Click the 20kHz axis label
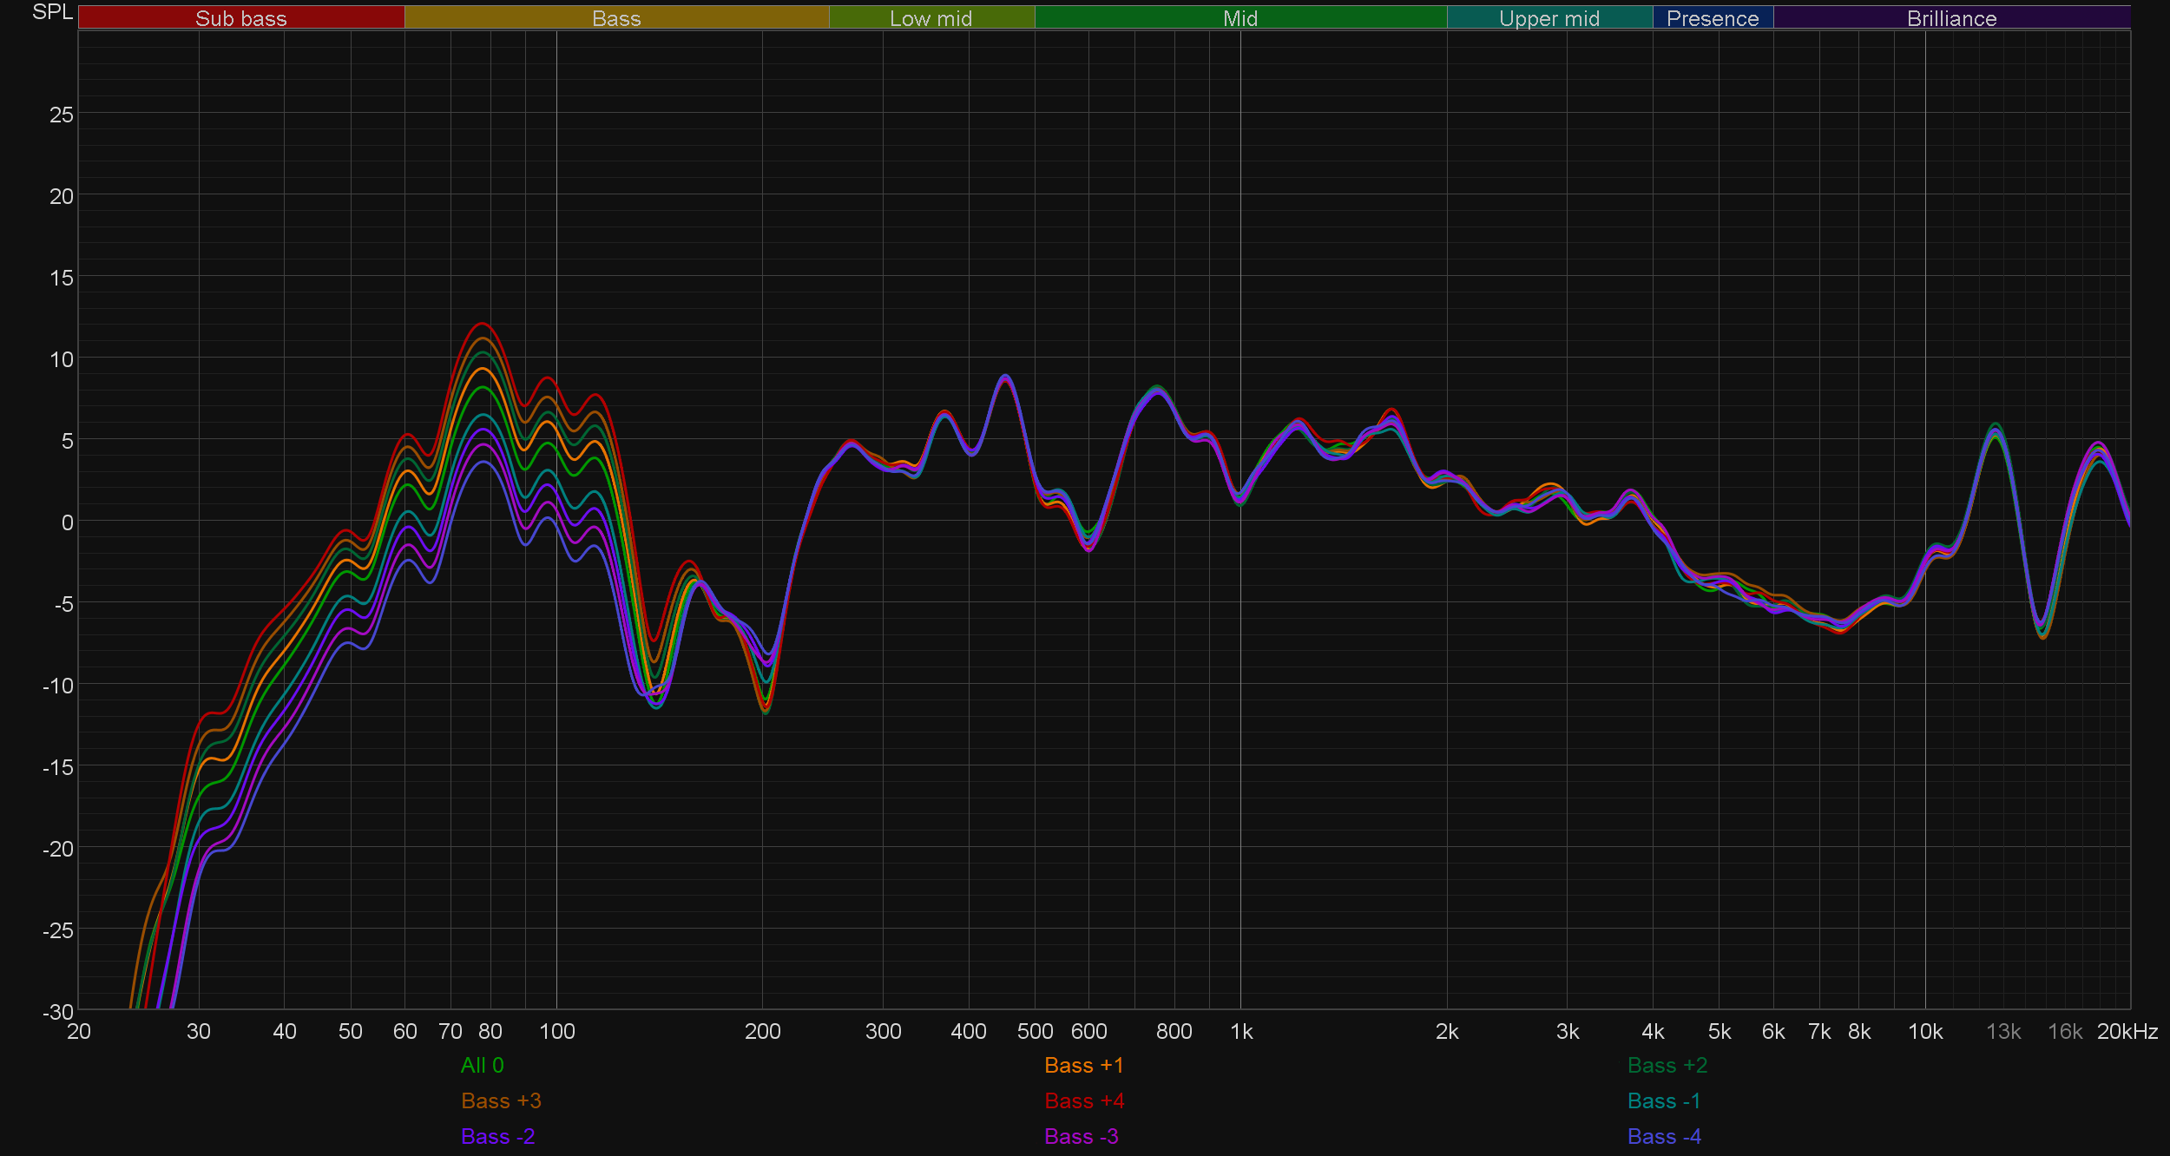Viewport: 2170px width, 1156px height. tap(2127, 1031)
